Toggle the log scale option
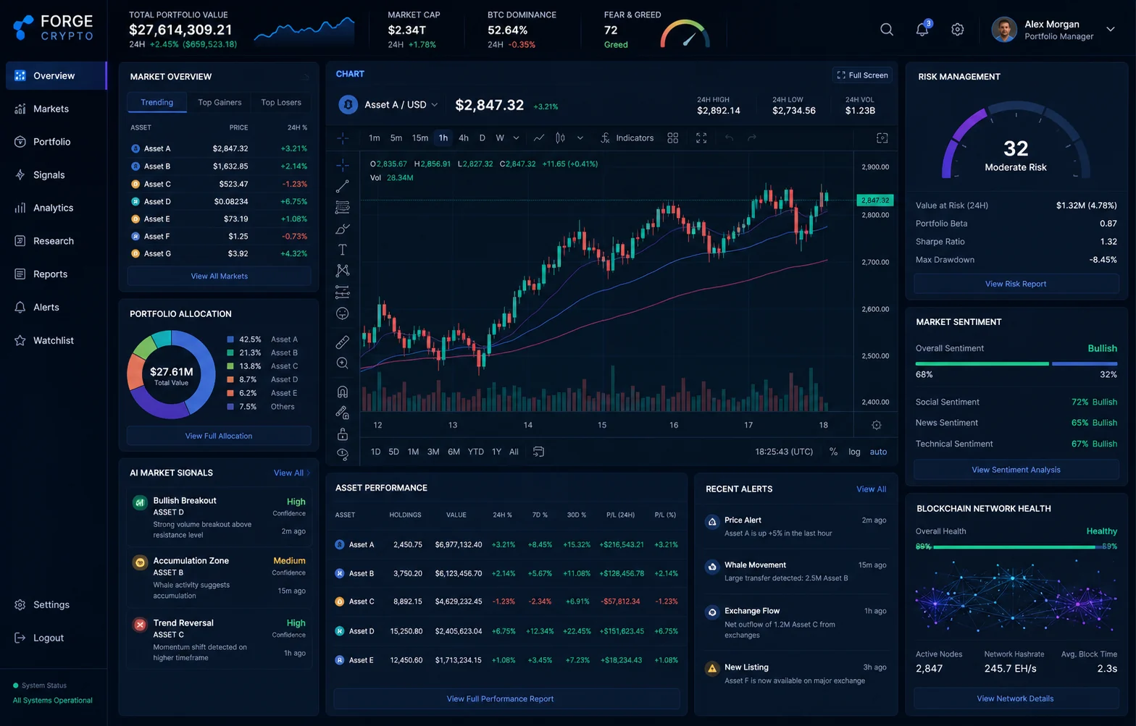1136x726 pixels. [854, 452]
